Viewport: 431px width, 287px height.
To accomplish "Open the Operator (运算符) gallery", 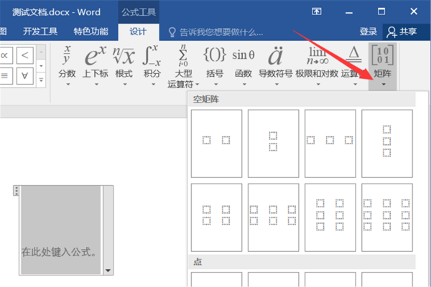I will [x=353, y=65].
